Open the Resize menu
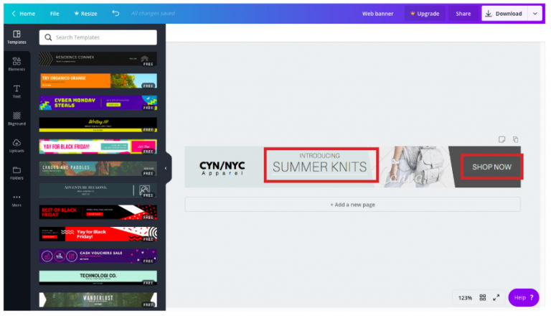 [x=85, y=14]
